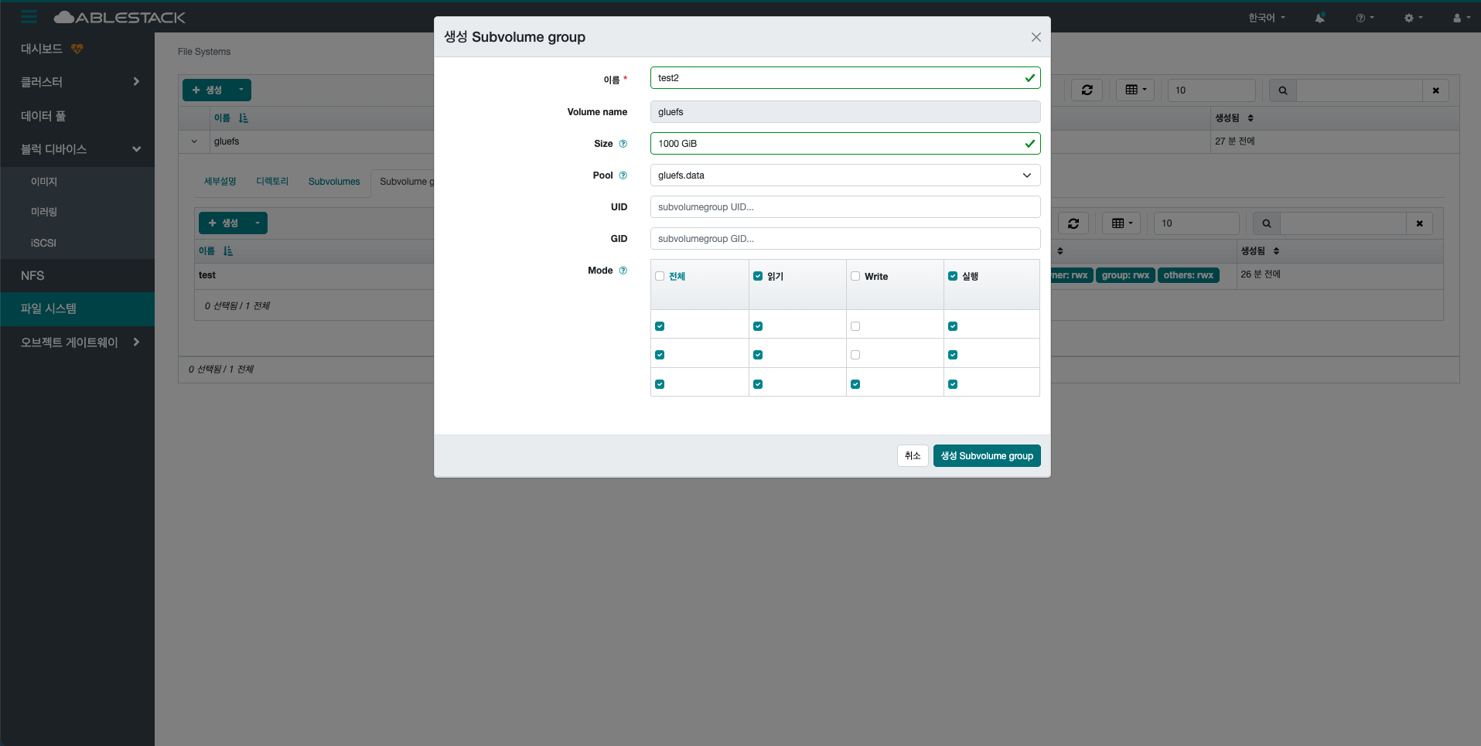Image resolution: width=1481 pixels, height=746 pixels.
Task: Open the Pool dropdown showing gluefs.data
Action: pyautogui.click(x=845, y=175)
